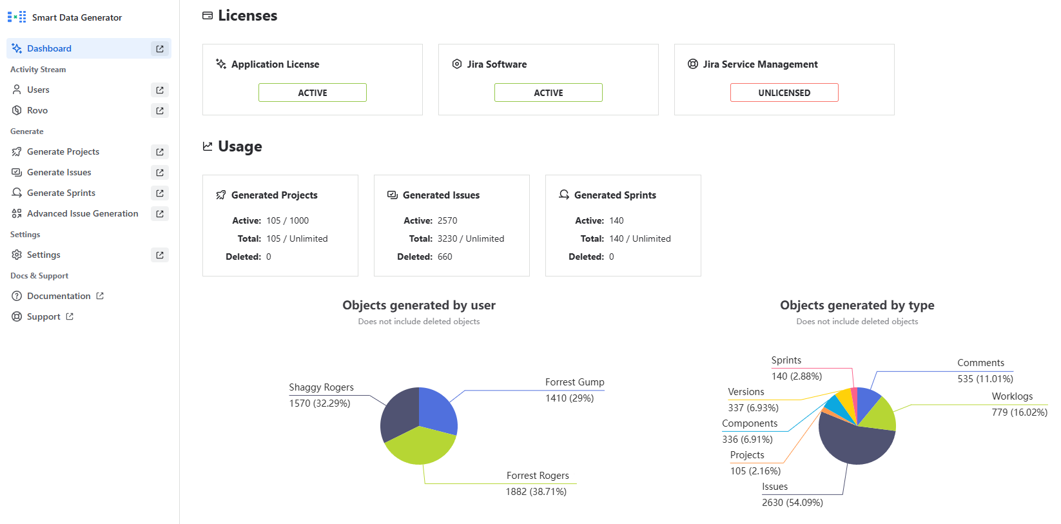Click the "Docs & Support" sidebar heading
1061x524 pixels.
point(39,276)
